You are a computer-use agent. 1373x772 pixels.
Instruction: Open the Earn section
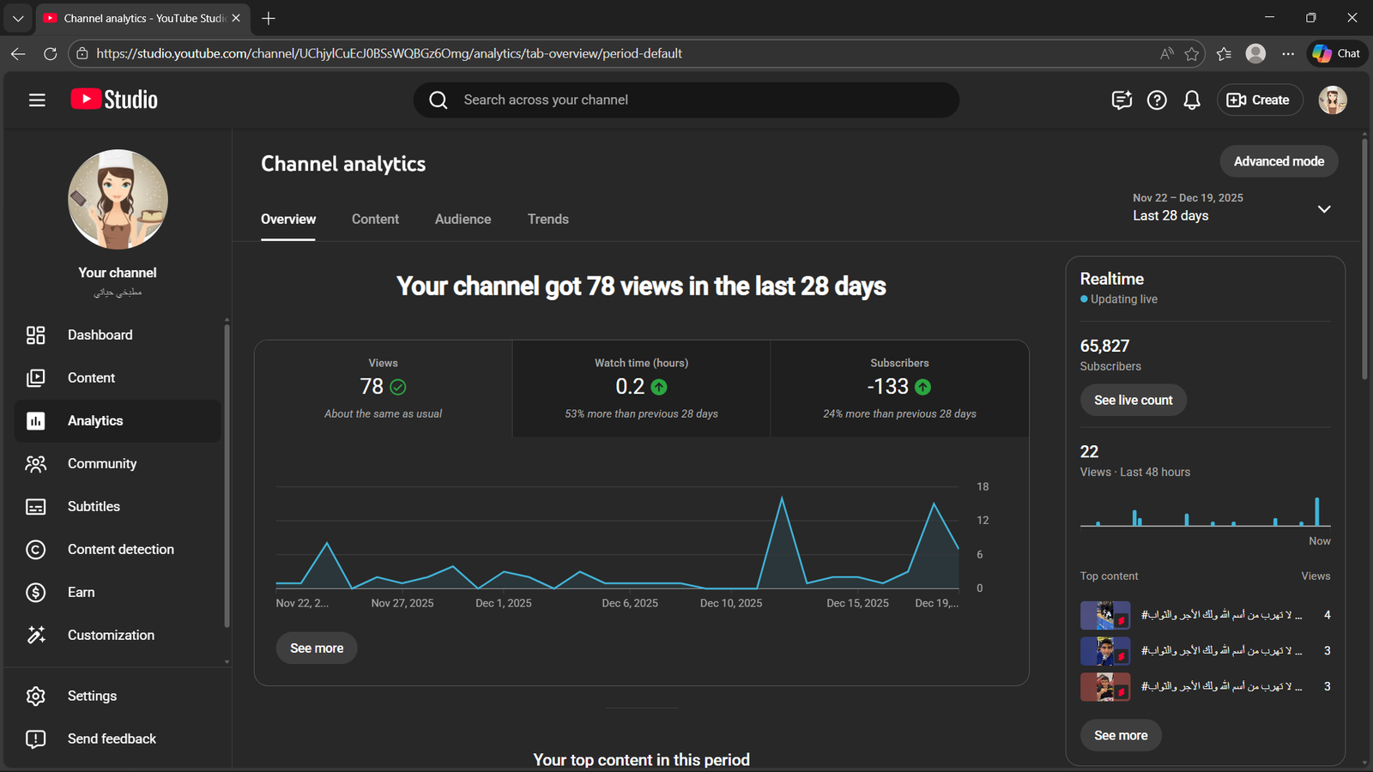81,592
